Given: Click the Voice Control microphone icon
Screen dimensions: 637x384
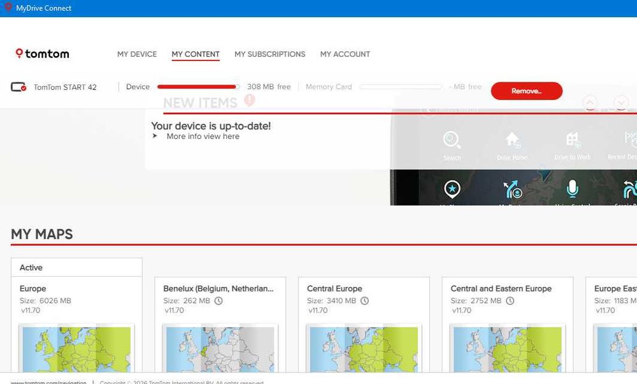Looking at the screenshot, I should click(573, 188).
